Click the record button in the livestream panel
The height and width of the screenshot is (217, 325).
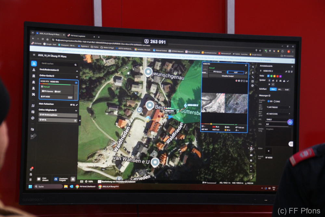click(x=236, y=81)
